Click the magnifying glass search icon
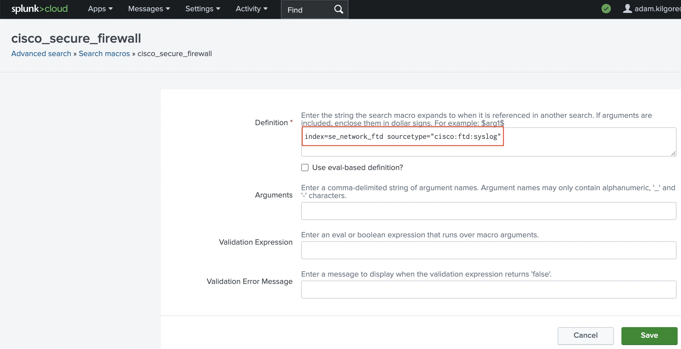 [x=338, y=9]
